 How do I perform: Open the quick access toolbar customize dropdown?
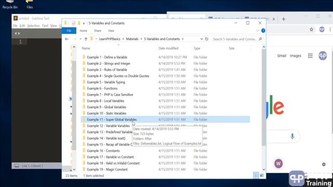84,23
